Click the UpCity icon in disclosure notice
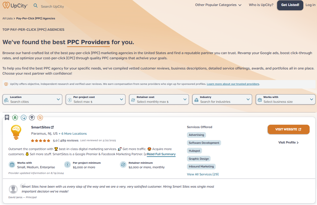The height and width of the screenshot is (205, 317). point(6,84)
